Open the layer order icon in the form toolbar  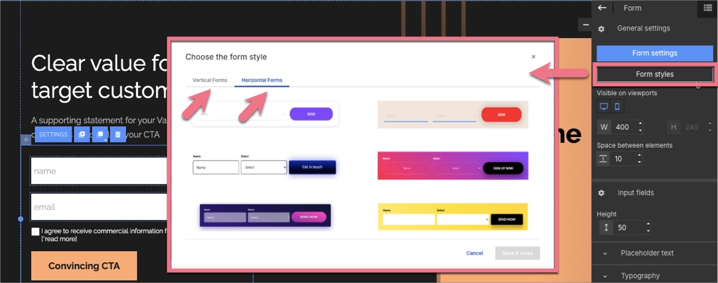(100, 135)
